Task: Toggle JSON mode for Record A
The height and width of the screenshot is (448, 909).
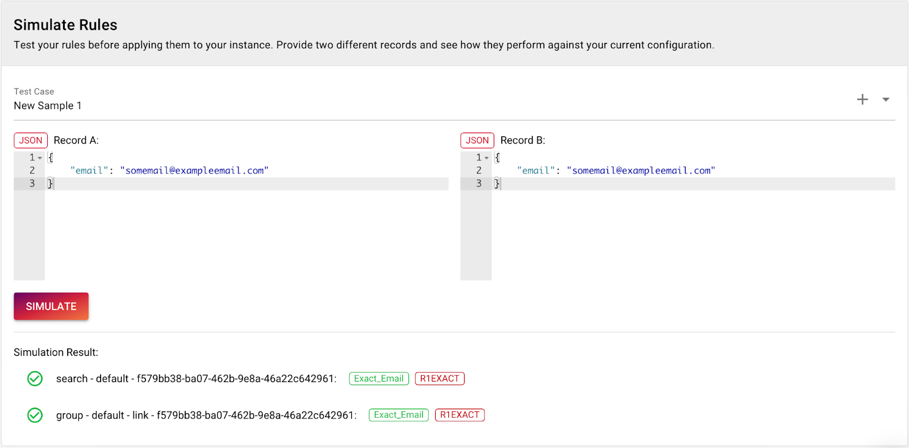Action: (x=31, y=140)
